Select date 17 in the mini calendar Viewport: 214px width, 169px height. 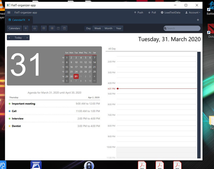pos(76,67)
